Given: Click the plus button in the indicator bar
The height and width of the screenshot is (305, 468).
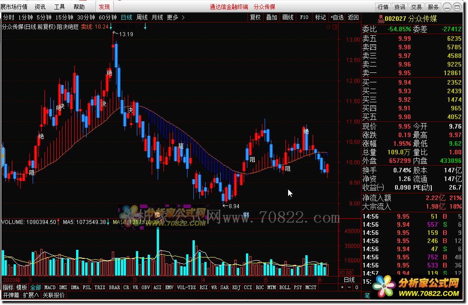Looking at the screenshot, I should pos(343,287).
